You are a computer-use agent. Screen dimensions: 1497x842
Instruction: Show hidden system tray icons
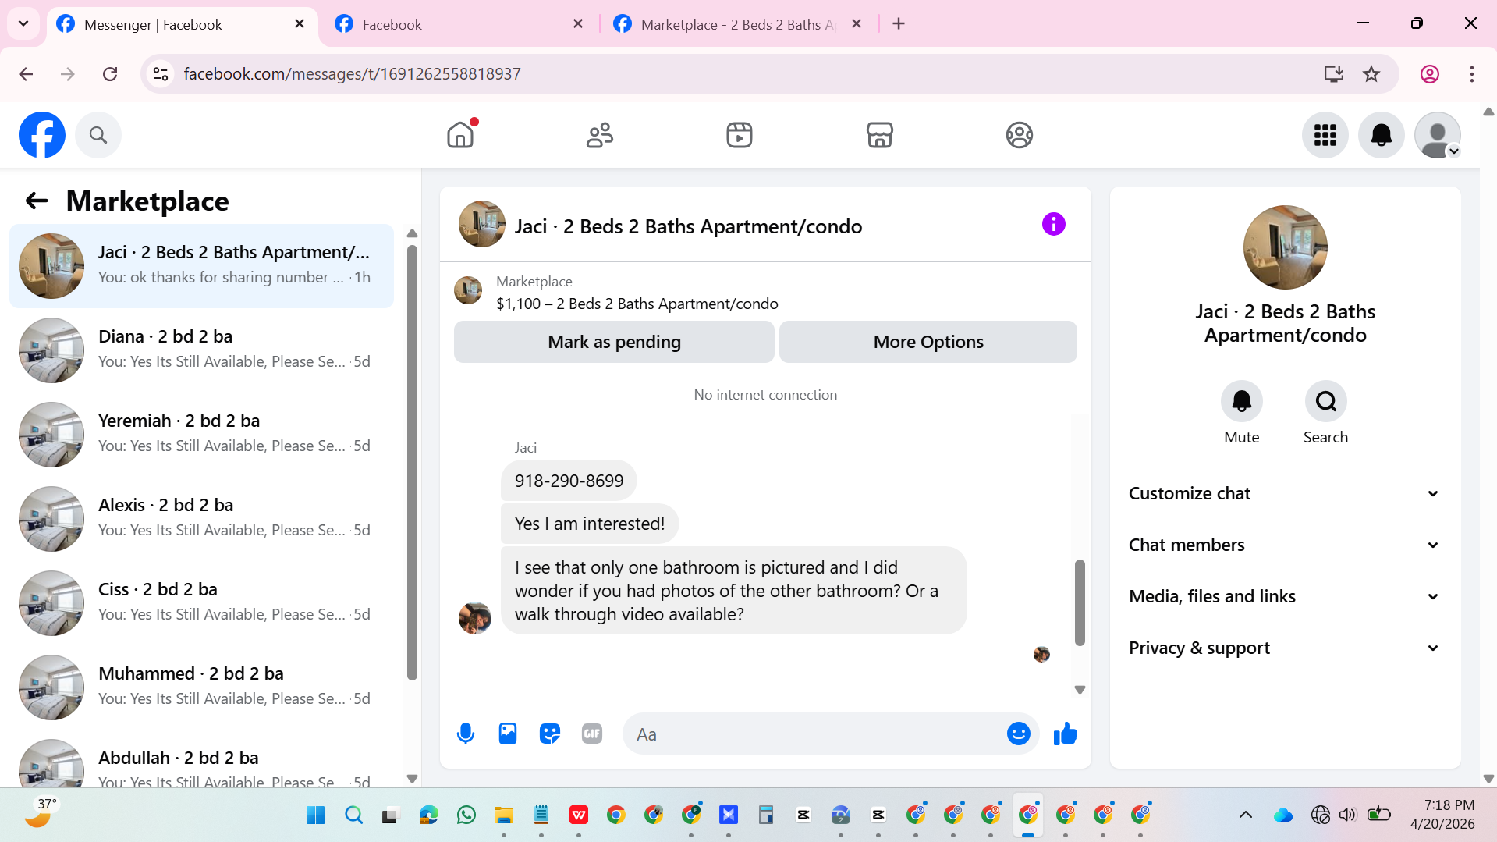(1246, 815)
